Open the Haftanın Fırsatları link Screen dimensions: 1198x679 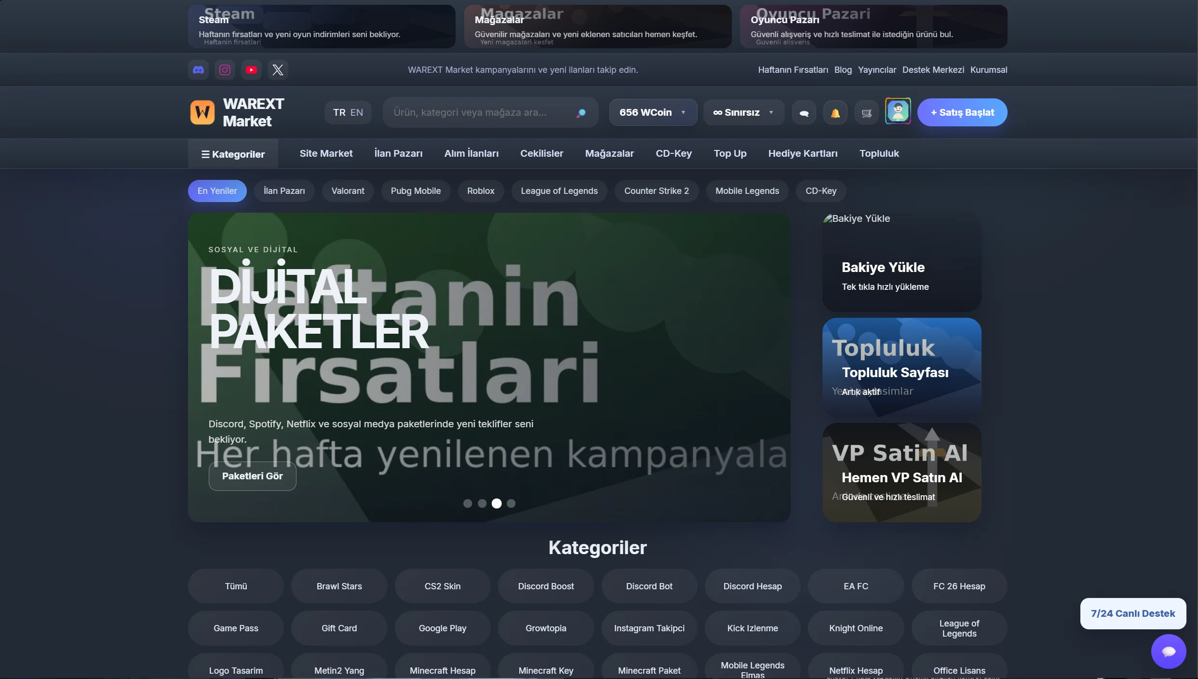[793, 70]
